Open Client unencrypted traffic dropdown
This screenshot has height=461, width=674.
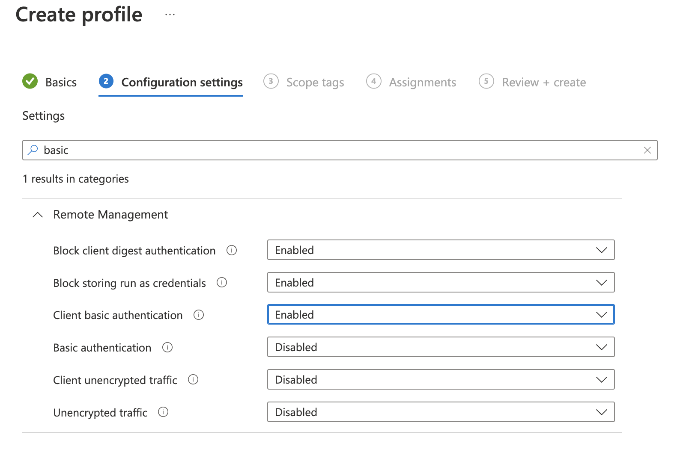pyautogui.click(x=441, y=380)
